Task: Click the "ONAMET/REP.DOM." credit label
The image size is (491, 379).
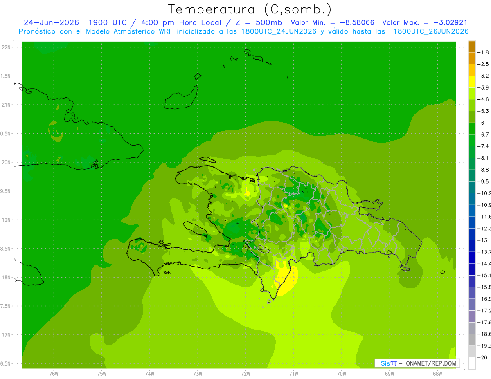Action: (x=432, y=363)
